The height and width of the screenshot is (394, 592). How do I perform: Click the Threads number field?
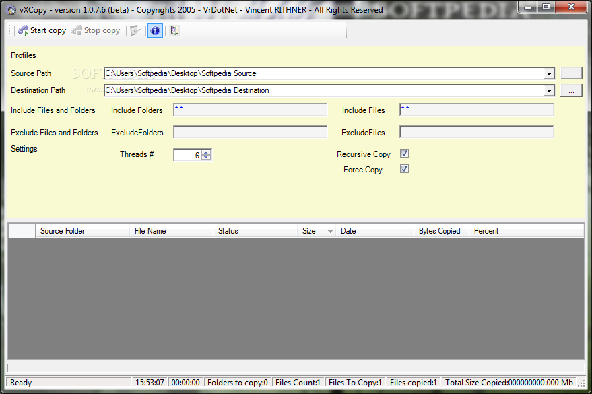(188, 155)
